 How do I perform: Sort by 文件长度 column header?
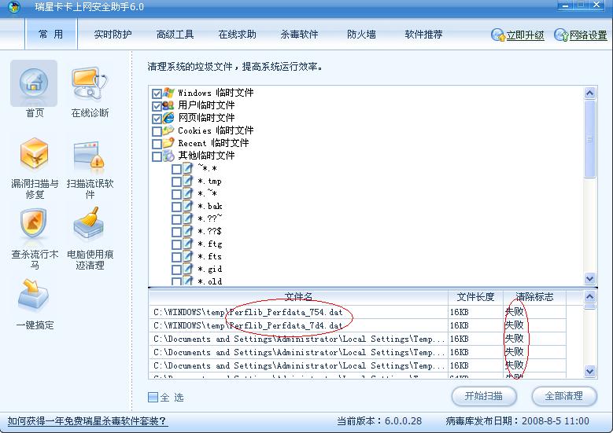(x=475, y=297)
